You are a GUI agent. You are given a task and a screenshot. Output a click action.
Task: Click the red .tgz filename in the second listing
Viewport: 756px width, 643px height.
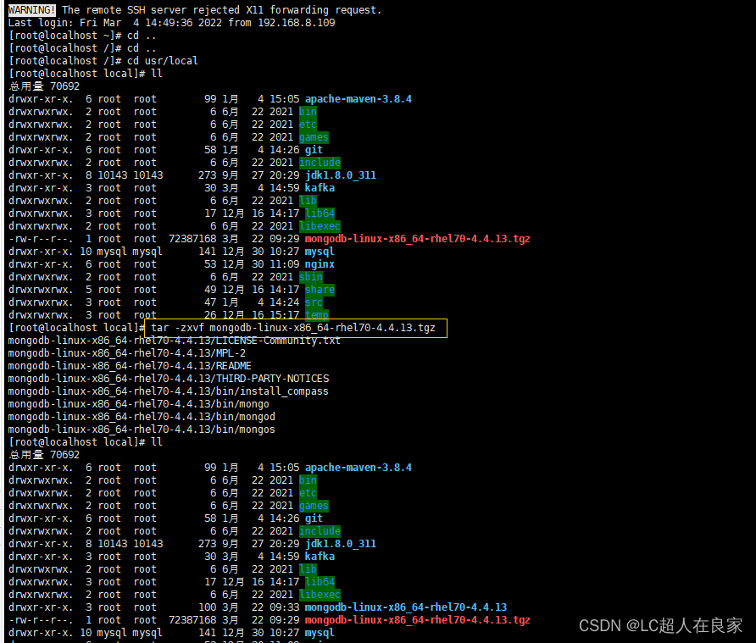coord(417,620)
